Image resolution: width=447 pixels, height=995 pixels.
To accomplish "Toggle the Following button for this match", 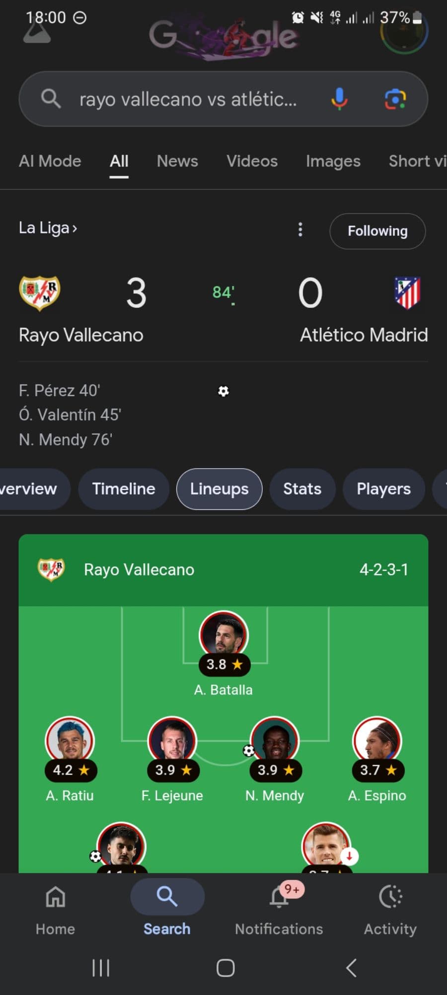I will tap(377, 231).
